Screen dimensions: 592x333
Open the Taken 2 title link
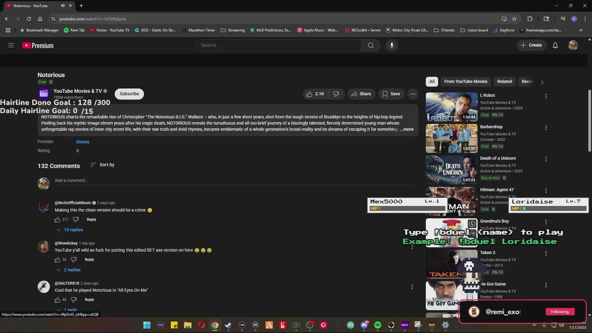tap(487, 253)
